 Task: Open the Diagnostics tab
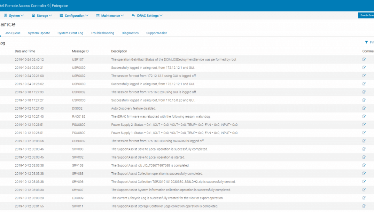[x=130, y=33]
